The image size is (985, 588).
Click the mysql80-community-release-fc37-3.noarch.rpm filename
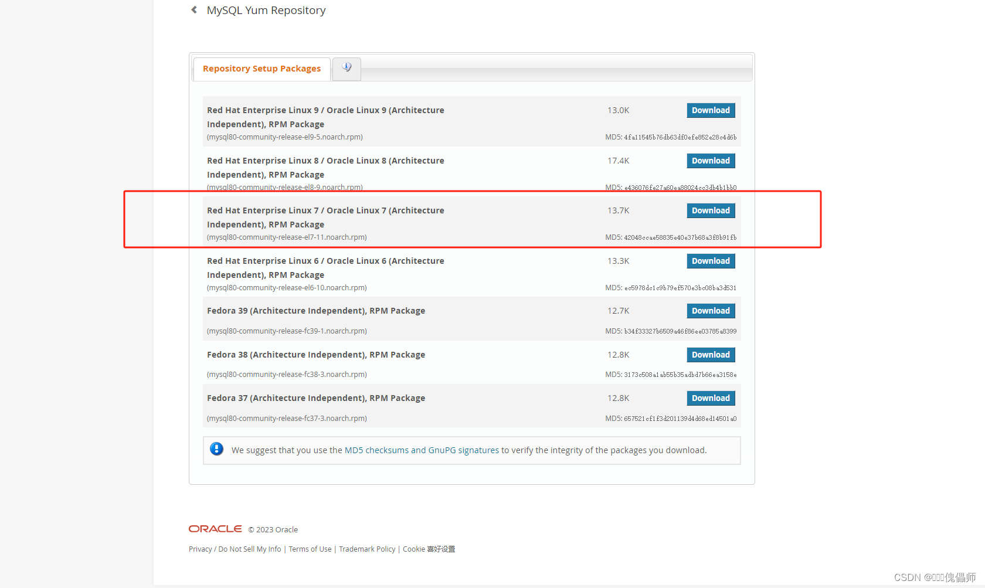click(x=287, y=419)
